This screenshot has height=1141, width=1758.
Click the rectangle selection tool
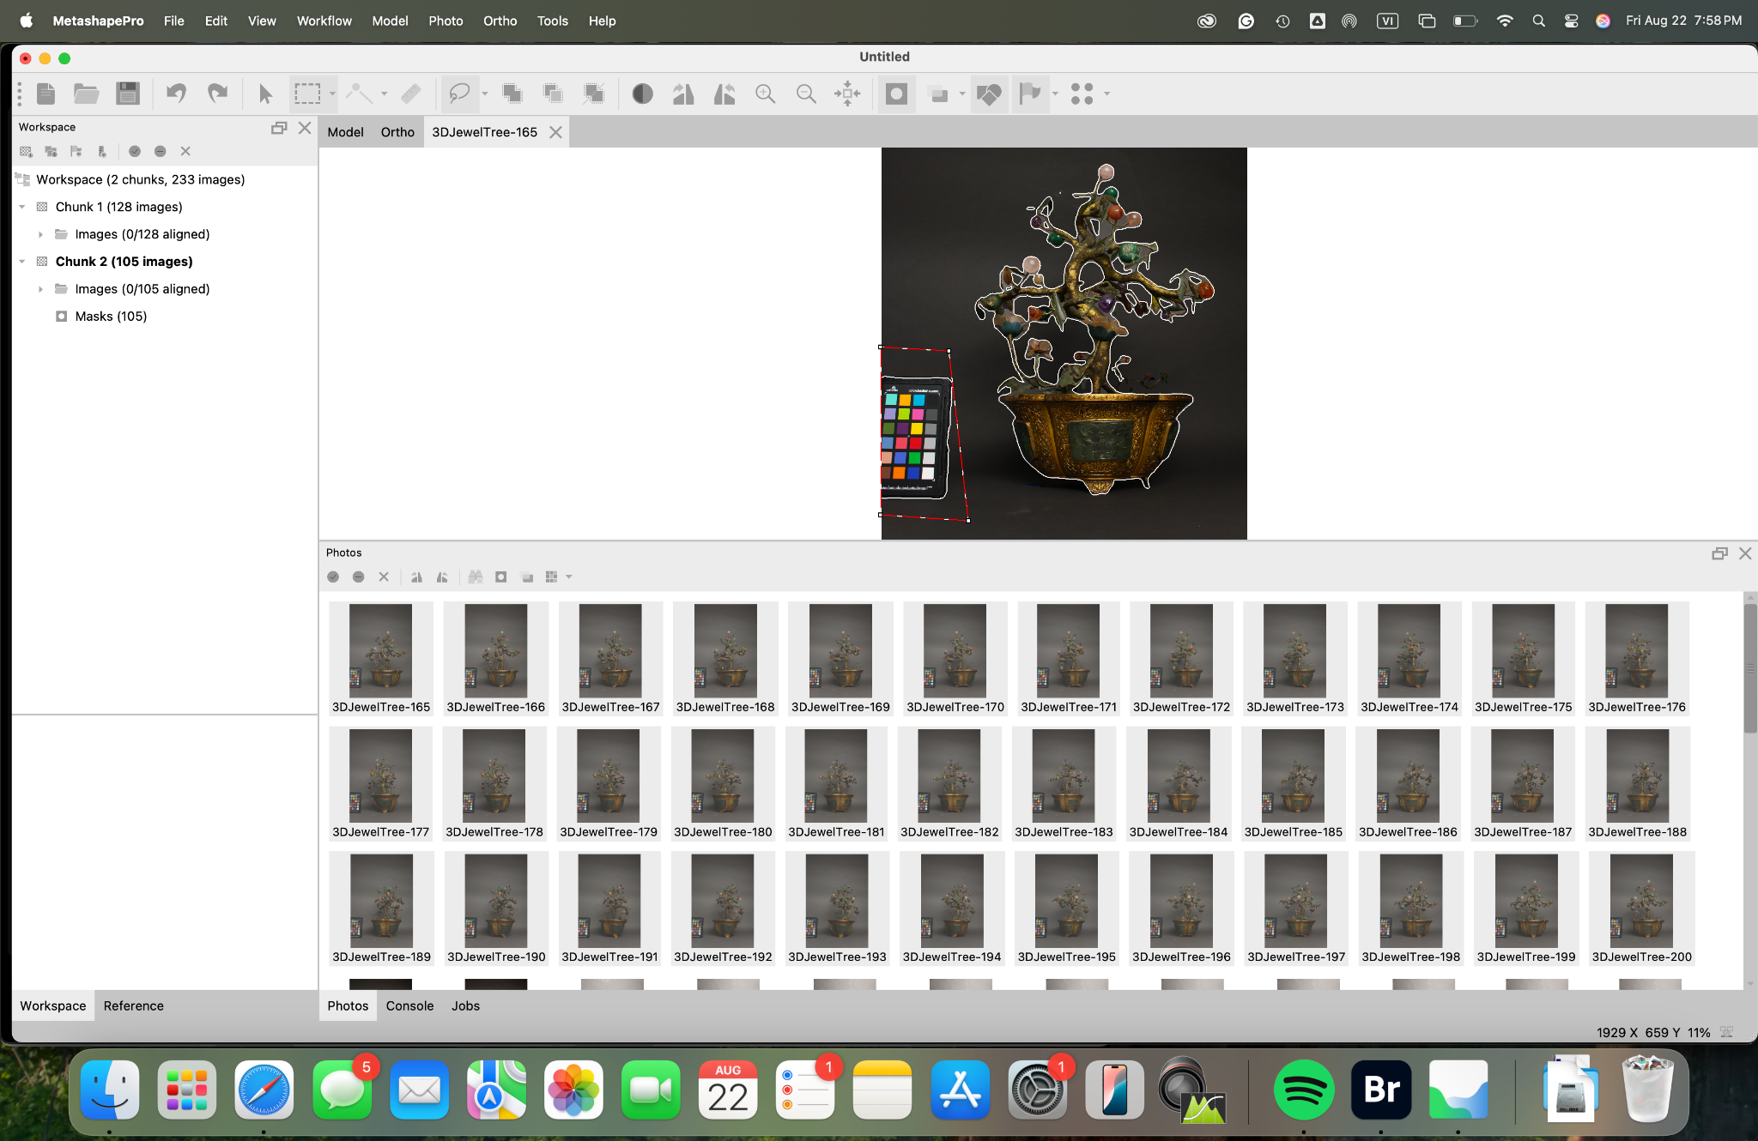[x=307, y=94]
